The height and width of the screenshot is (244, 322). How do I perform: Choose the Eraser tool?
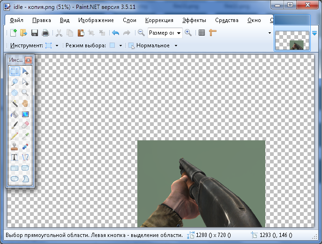pos(25,125)
